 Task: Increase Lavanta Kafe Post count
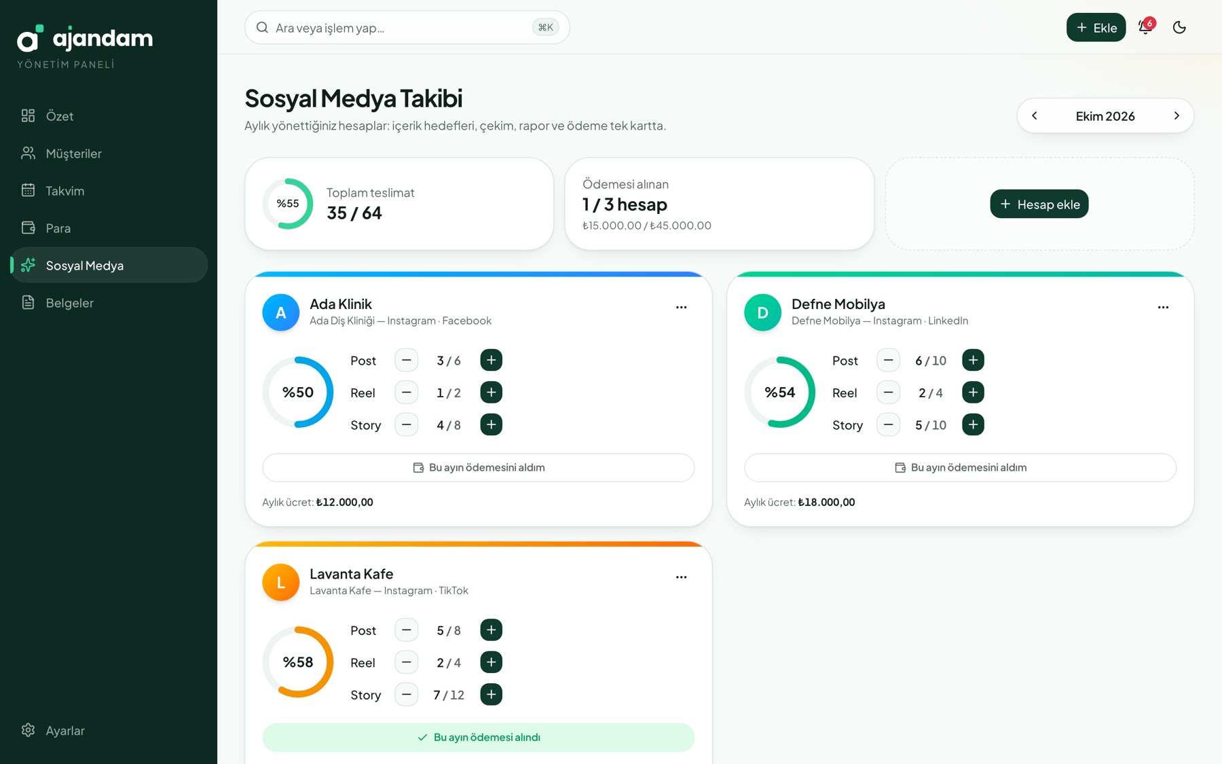click(x=491, y=630)
